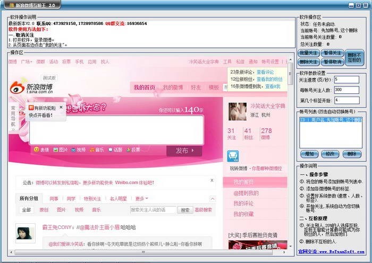Expand the 常用导航 side panel
This screenshot has width=372, height=263.
(x=13, y=118)
